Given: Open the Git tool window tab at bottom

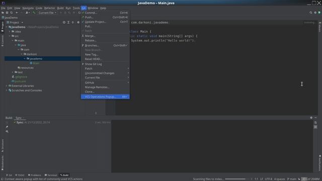Looking at the screenshot, I should click(x=9, y=175).
